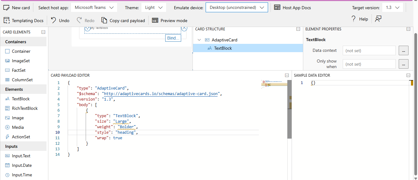This screenshot has height=180, width=418.
Task: Open the Theme dropdown
Action: [x=154, y=8]
